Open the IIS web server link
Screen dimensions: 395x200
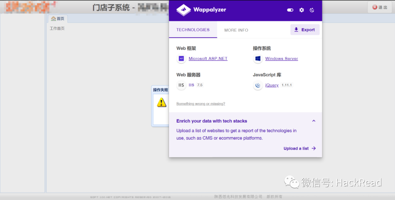[191, 85]
